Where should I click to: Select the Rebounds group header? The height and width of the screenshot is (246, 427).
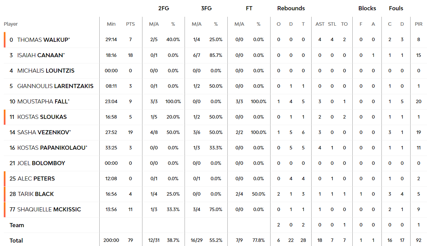click(x=291, y=8)
